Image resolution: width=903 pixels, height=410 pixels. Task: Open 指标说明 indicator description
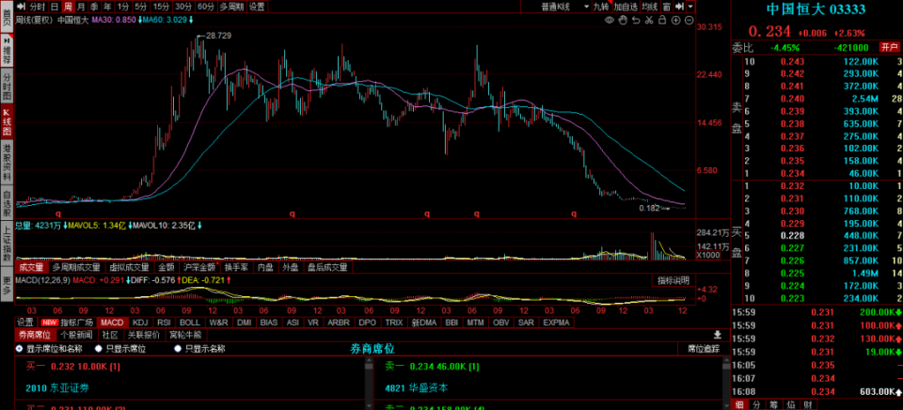pyautogui.click(x=673, y=280)
